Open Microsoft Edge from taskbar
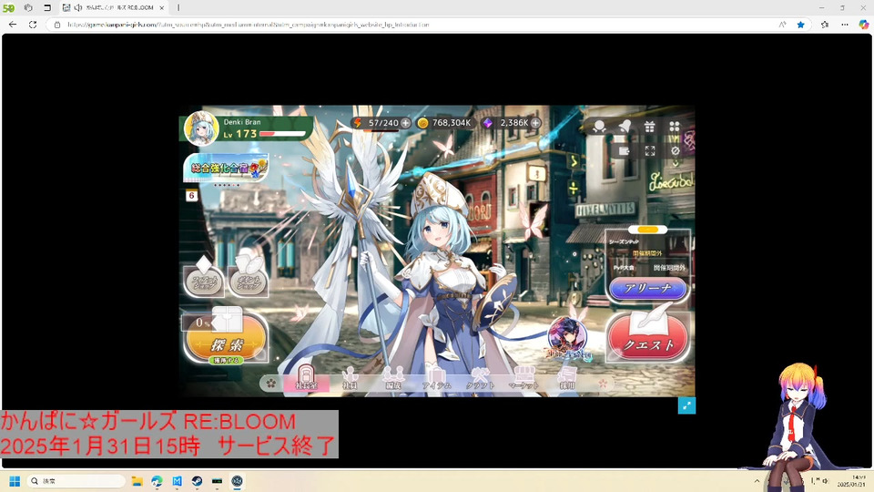This screenshot has height=492, width=874. [x=158, y=481]
